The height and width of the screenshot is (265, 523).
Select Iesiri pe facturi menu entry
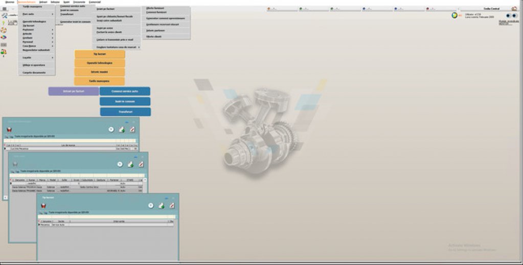(105, 9)
